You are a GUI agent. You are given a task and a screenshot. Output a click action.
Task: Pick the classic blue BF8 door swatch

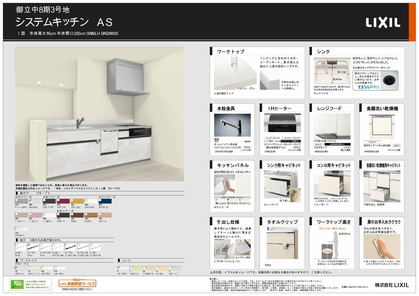point(105,201)
